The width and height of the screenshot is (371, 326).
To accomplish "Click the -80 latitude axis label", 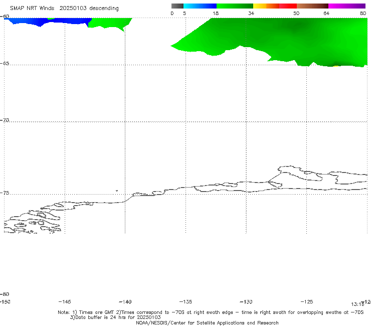I will click(5, 294).
